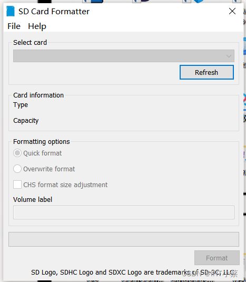Viewport: 246px width, 282px height.
Task: Click the Select card group heading
Action: click(x=30, y=43)
